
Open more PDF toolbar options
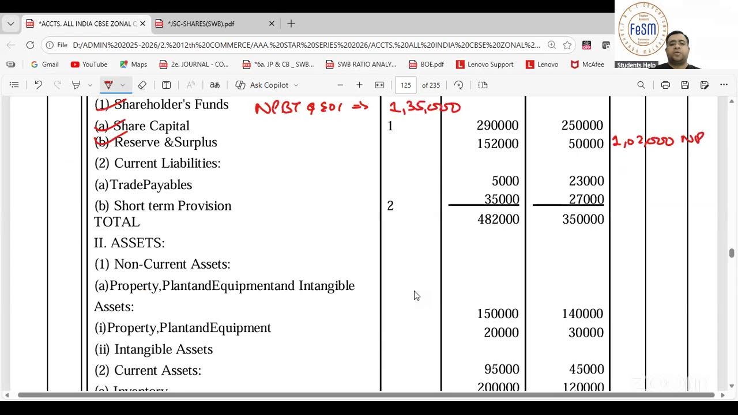[x=724, y=85]
